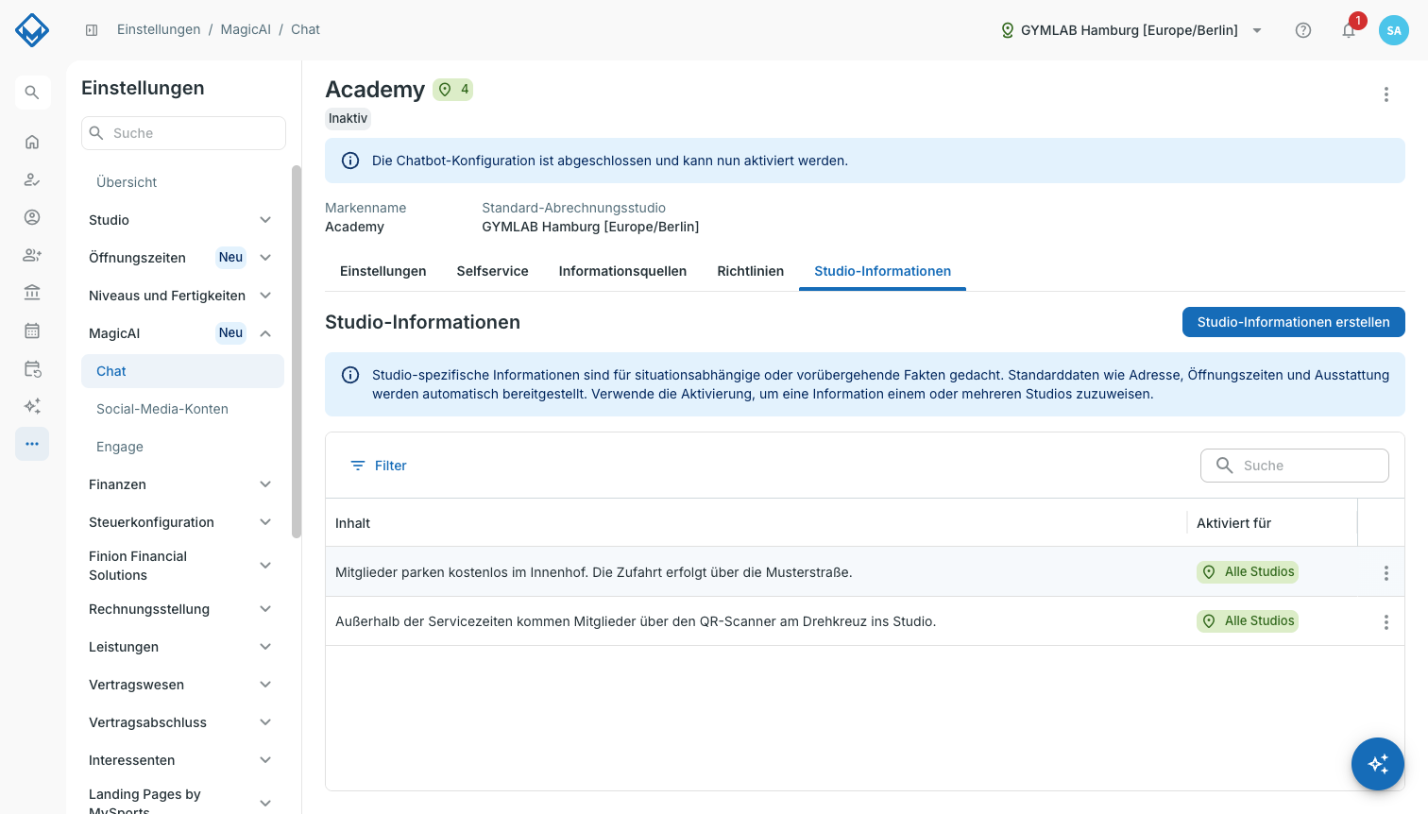Toggle the sidebar panel icon next to breadcrumb
Viewport: 1428px width, 814px height.
[x=92, y=30]
